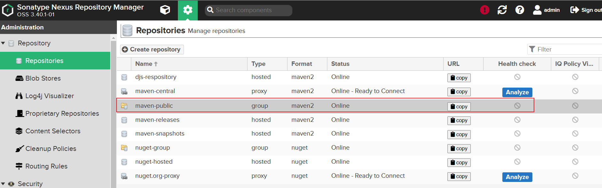Screen dimensions: 602x188
Task: Open the maven-releases repository row
Action: point(359,120)
